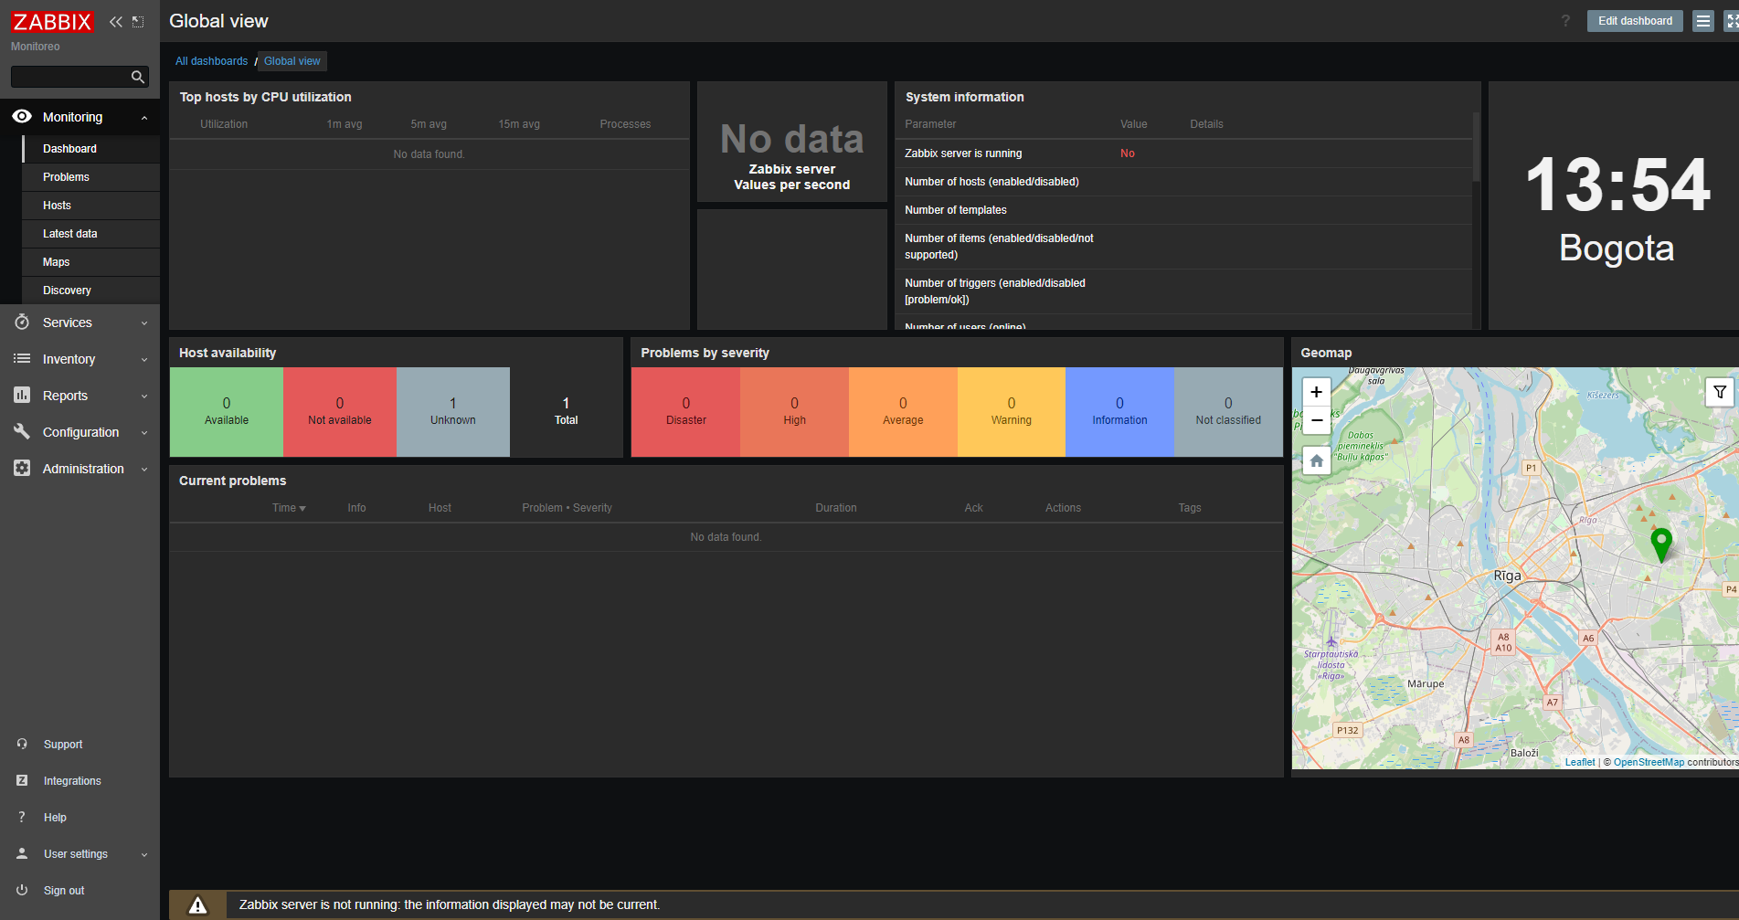Open the Latest data menu item
This screenshot has height=920, width=1739.
coord(70,233)
